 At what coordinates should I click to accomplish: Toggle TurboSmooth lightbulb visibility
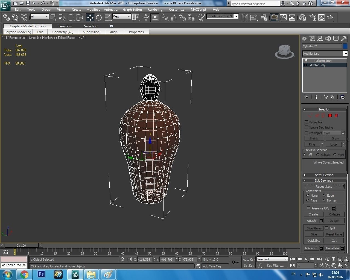306,61
